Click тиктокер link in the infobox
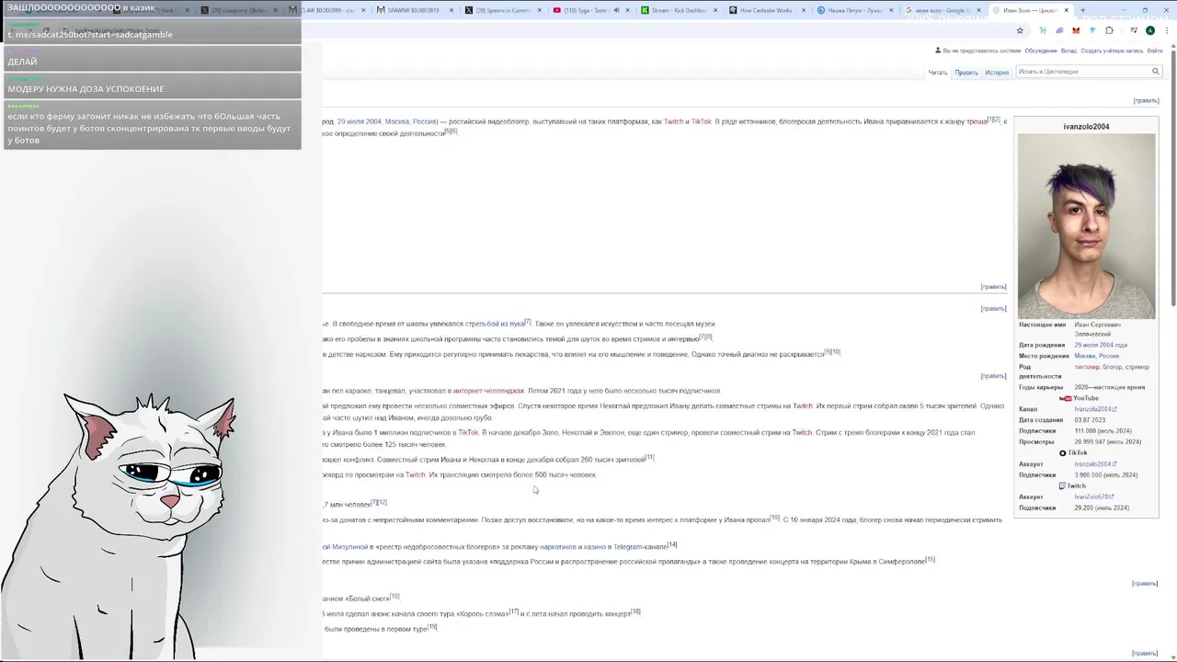The height and width of the screenshot is (662, 1177). coord(1087,367)
